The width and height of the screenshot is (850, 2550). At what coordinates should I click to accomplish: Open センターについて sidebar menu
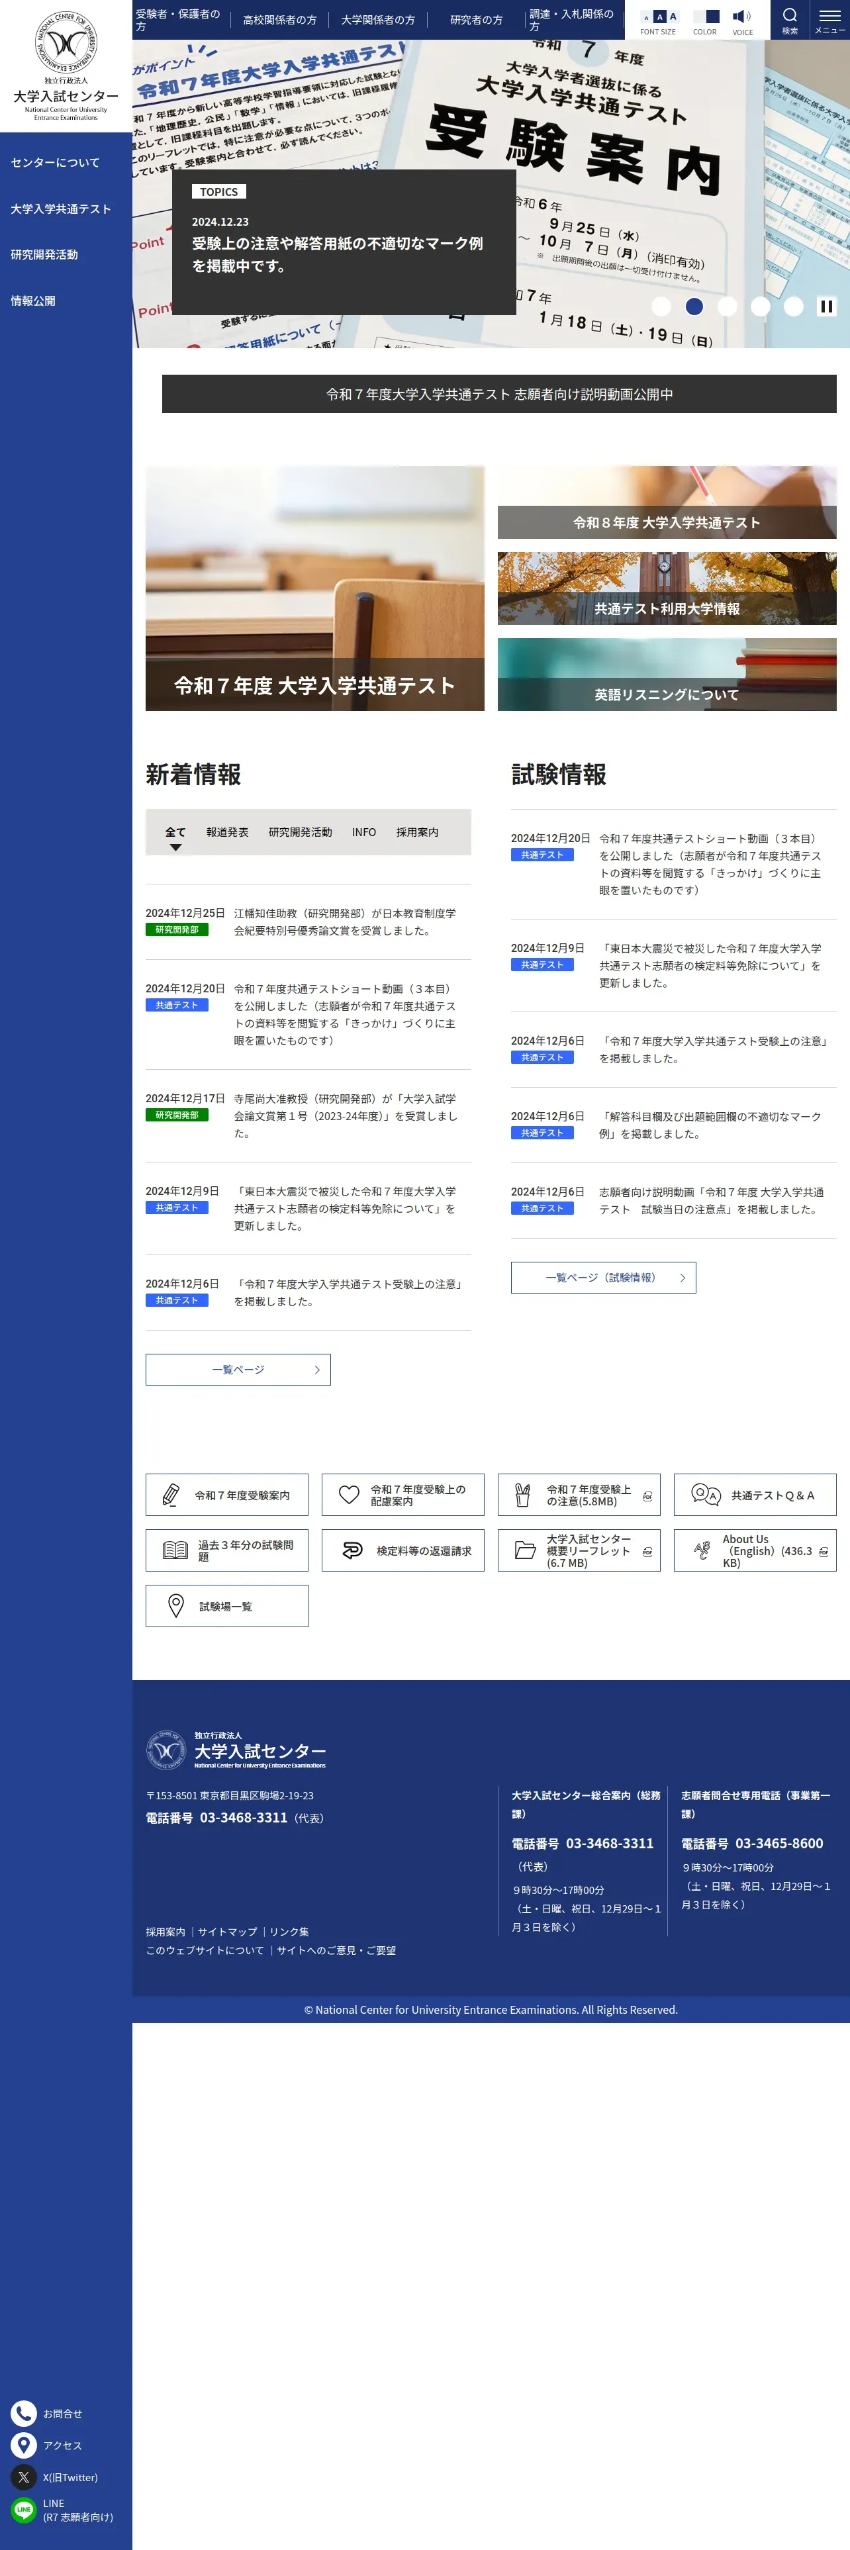56,162
